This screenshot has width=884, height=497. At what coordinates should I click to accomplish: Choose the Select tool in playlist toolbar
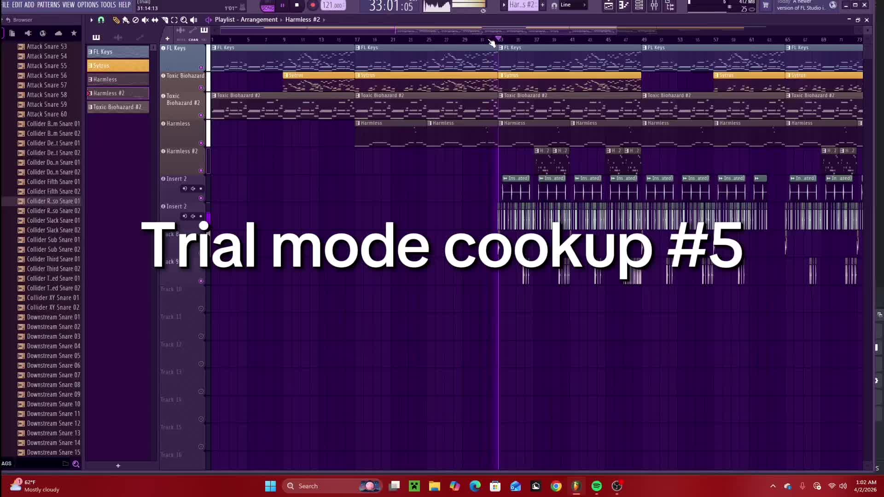click(174, 20)
